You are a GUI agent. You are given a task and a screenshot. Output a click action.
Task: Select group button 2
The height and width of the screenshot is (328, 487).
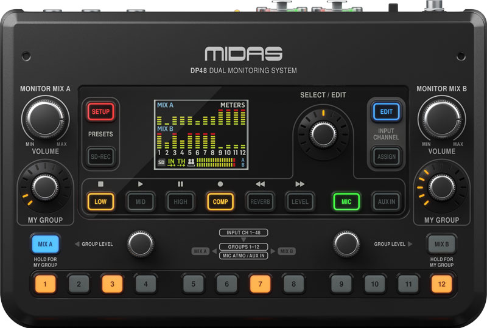[x=79, y=284]
